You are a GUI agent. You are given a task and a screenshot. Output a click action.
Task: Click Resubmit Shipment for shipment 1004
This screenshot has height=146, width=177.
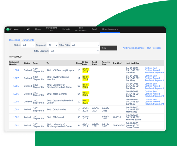(154, 104)
